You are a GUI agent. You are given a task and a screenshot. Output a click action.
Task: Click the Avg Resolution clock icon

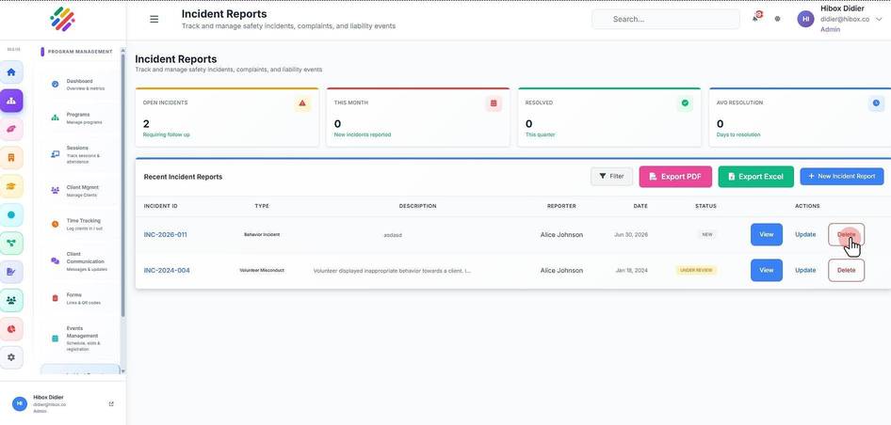[x=876, y=103]
